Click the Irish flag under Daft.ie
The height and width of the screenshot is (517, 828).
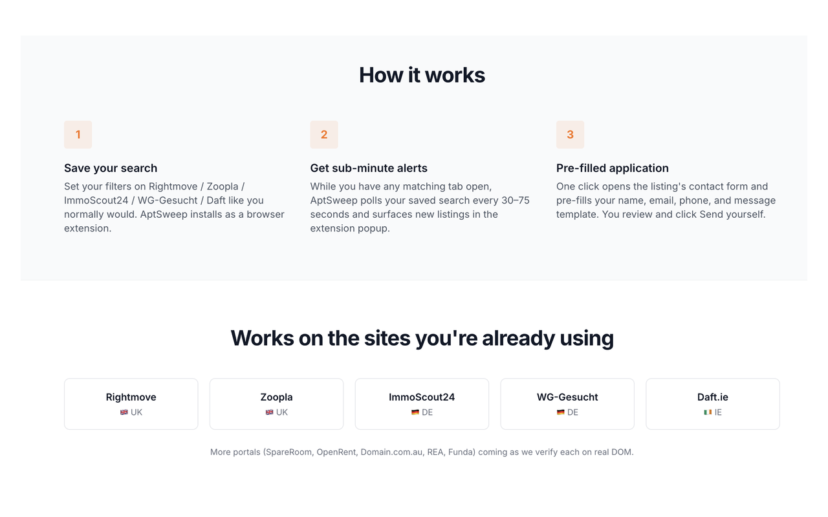tap(708, 412)
